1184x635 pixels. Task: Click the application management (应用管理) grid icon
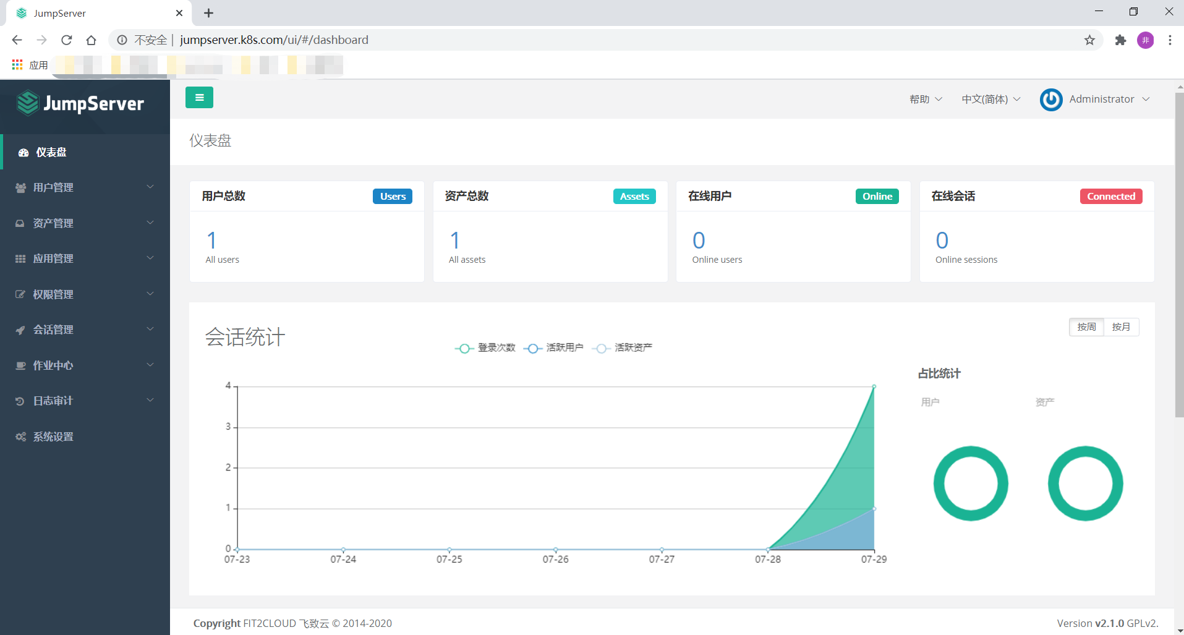(x=20, y=258)
